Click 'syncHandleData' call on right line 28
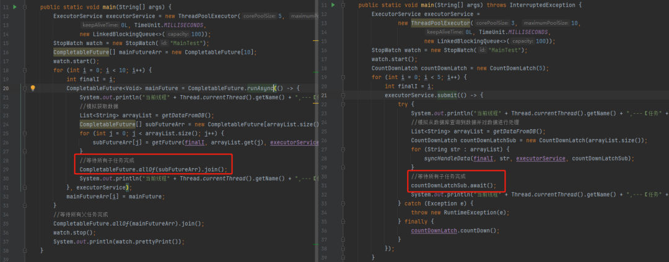 pyautogui.click(x=447, y=158)
